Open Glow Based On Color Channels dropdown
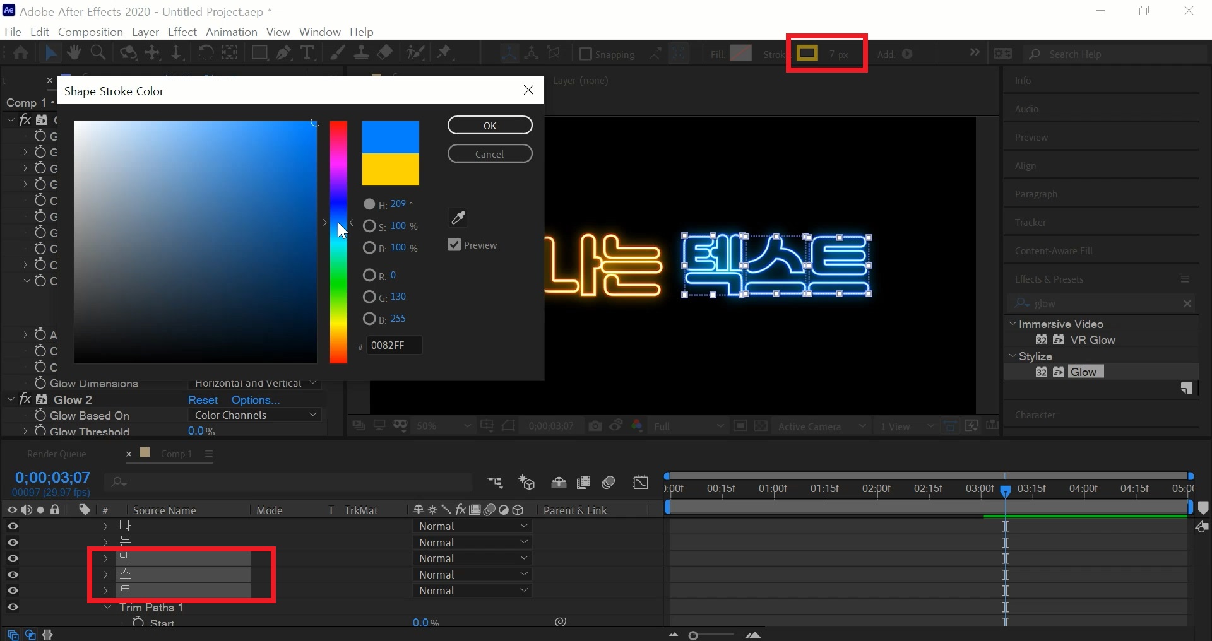Viewport: 1212px width, 641px height. point(255,415)
